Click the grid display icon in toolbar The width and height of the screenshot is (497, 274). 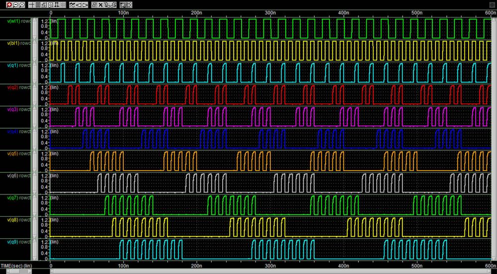point(63,4)
